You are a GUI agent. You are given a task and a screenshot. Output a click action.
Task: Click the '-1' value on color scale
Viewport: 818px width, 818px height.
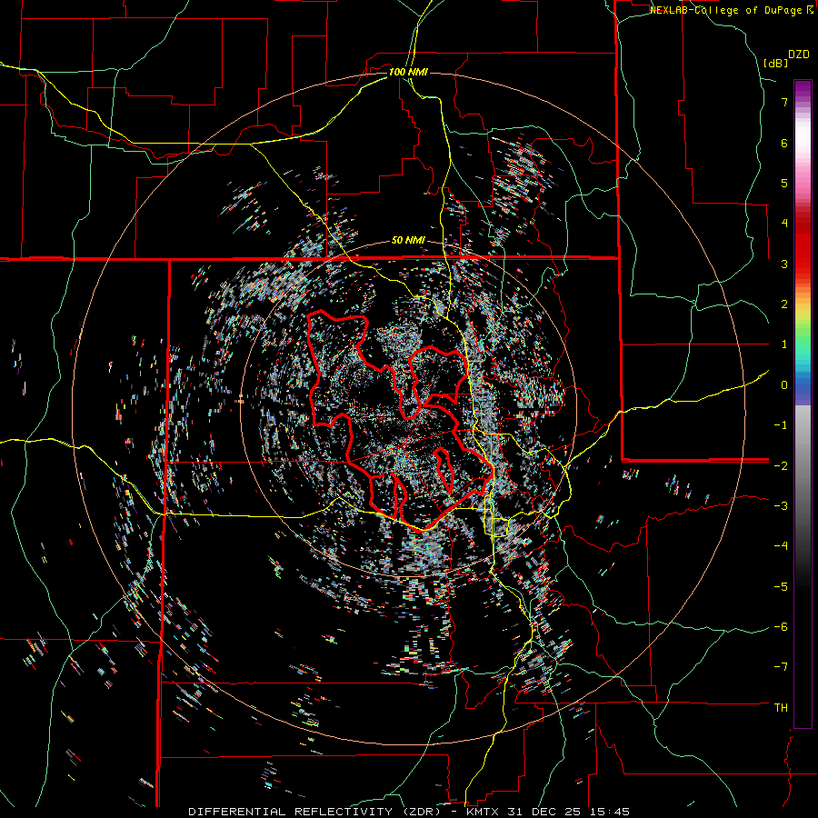click(x=781, y=425)
